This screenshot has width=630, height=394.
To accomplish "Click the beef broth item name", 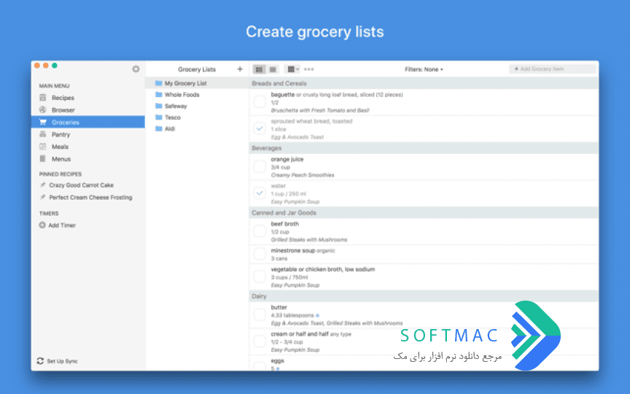I will point(285,224).
